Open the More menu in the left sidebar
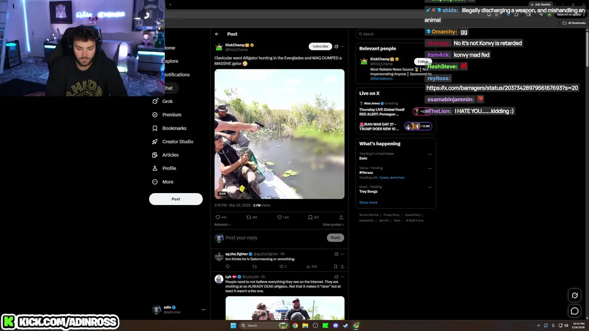Image resolution: width=589 pixels, height=331 pixels. (163, 182)
